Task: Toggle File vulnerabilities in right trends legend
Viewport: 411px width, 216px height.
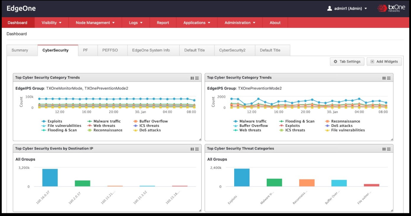Action: coord(345,130)
